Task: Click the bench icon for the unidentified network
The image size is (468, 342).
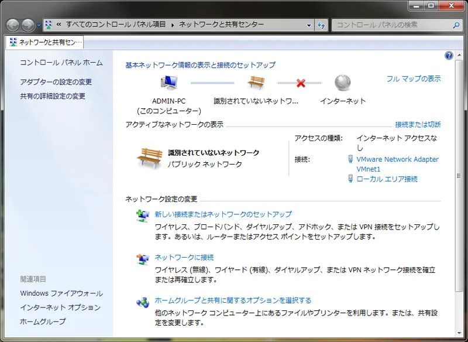Action: pyautogui.click(x=256, y=81)
